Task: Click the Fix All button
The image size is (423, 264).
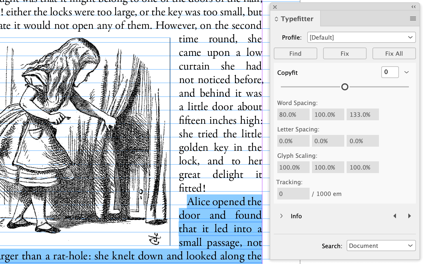Action: [394, 53]
